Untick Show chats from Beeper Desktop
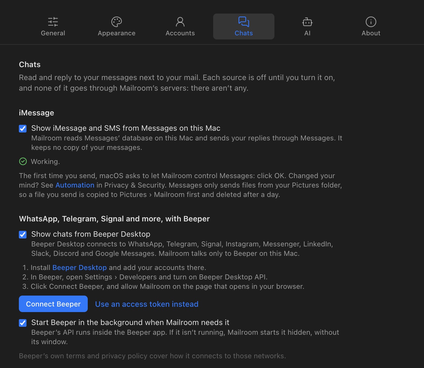The width and height of the screenshot is (424, 368). (x=23, y=234)
